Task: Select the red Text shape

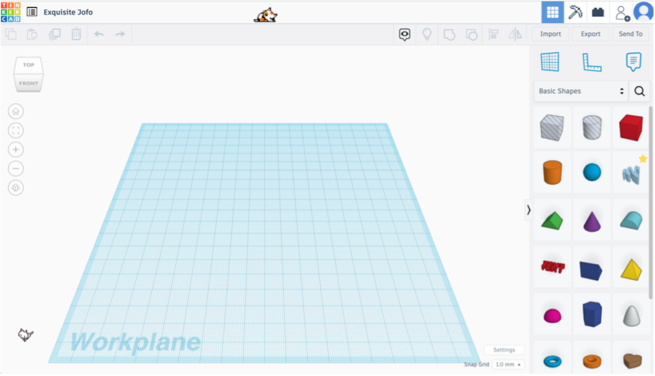Action: (x=553, y=267)
